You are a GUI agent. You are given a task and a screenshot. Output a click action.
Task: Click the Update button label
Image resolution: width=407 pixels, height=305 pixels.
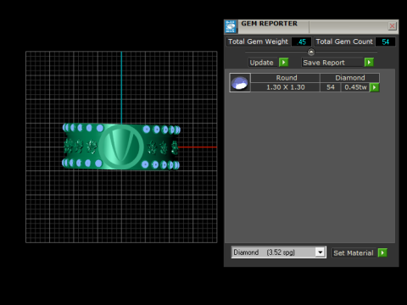click(x=261, y=63)
